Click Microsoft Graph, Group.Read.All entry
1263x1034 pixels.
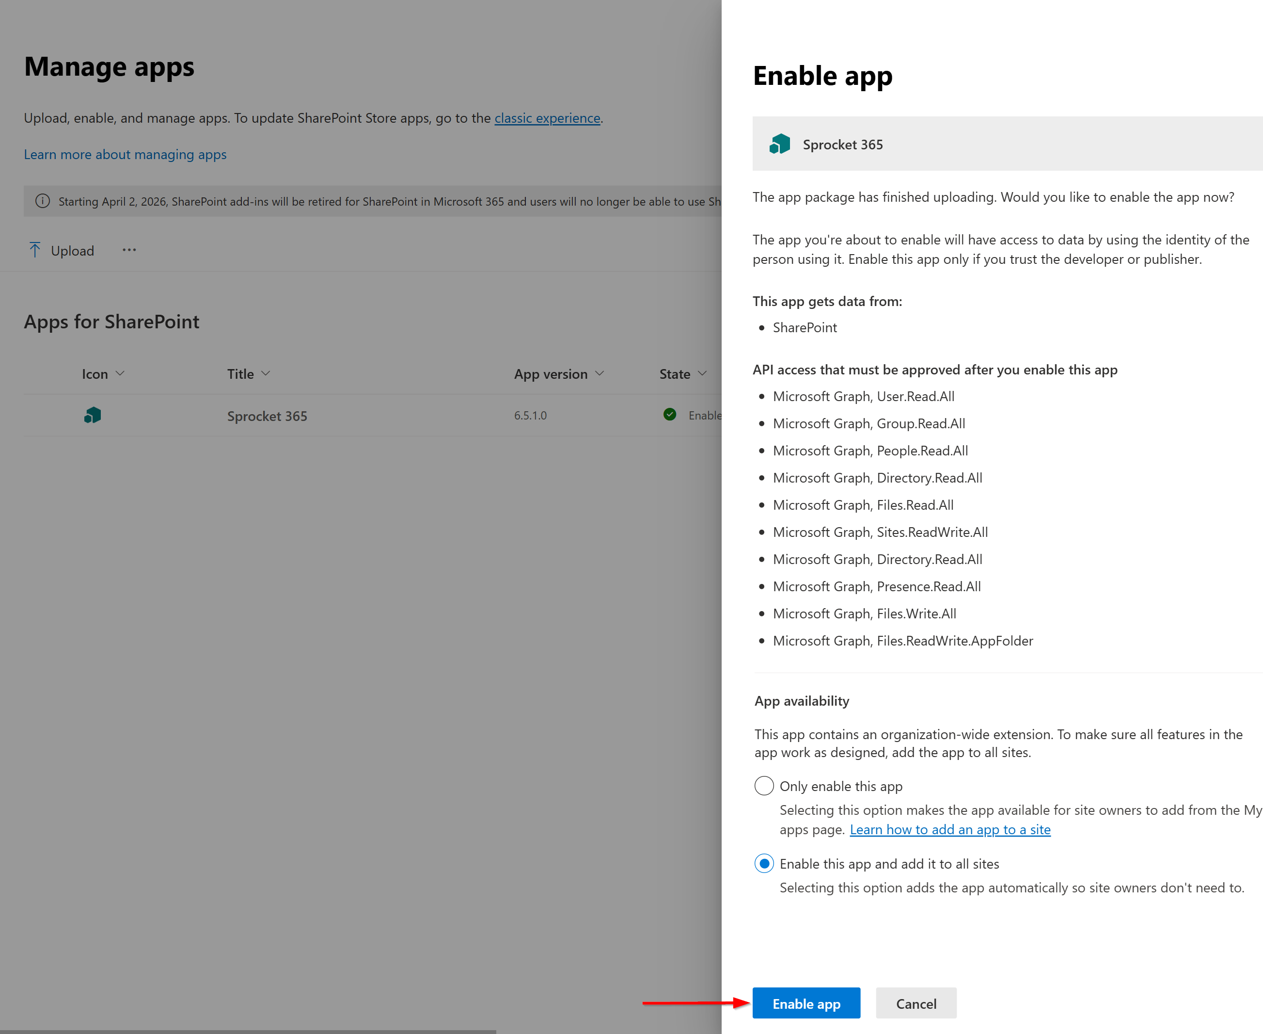(x=869, y=423)
